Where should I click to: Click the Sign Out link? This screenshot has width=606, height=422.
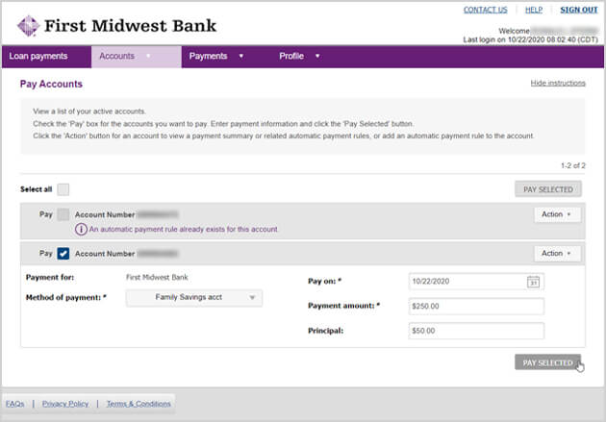click(x=578, y=10)
